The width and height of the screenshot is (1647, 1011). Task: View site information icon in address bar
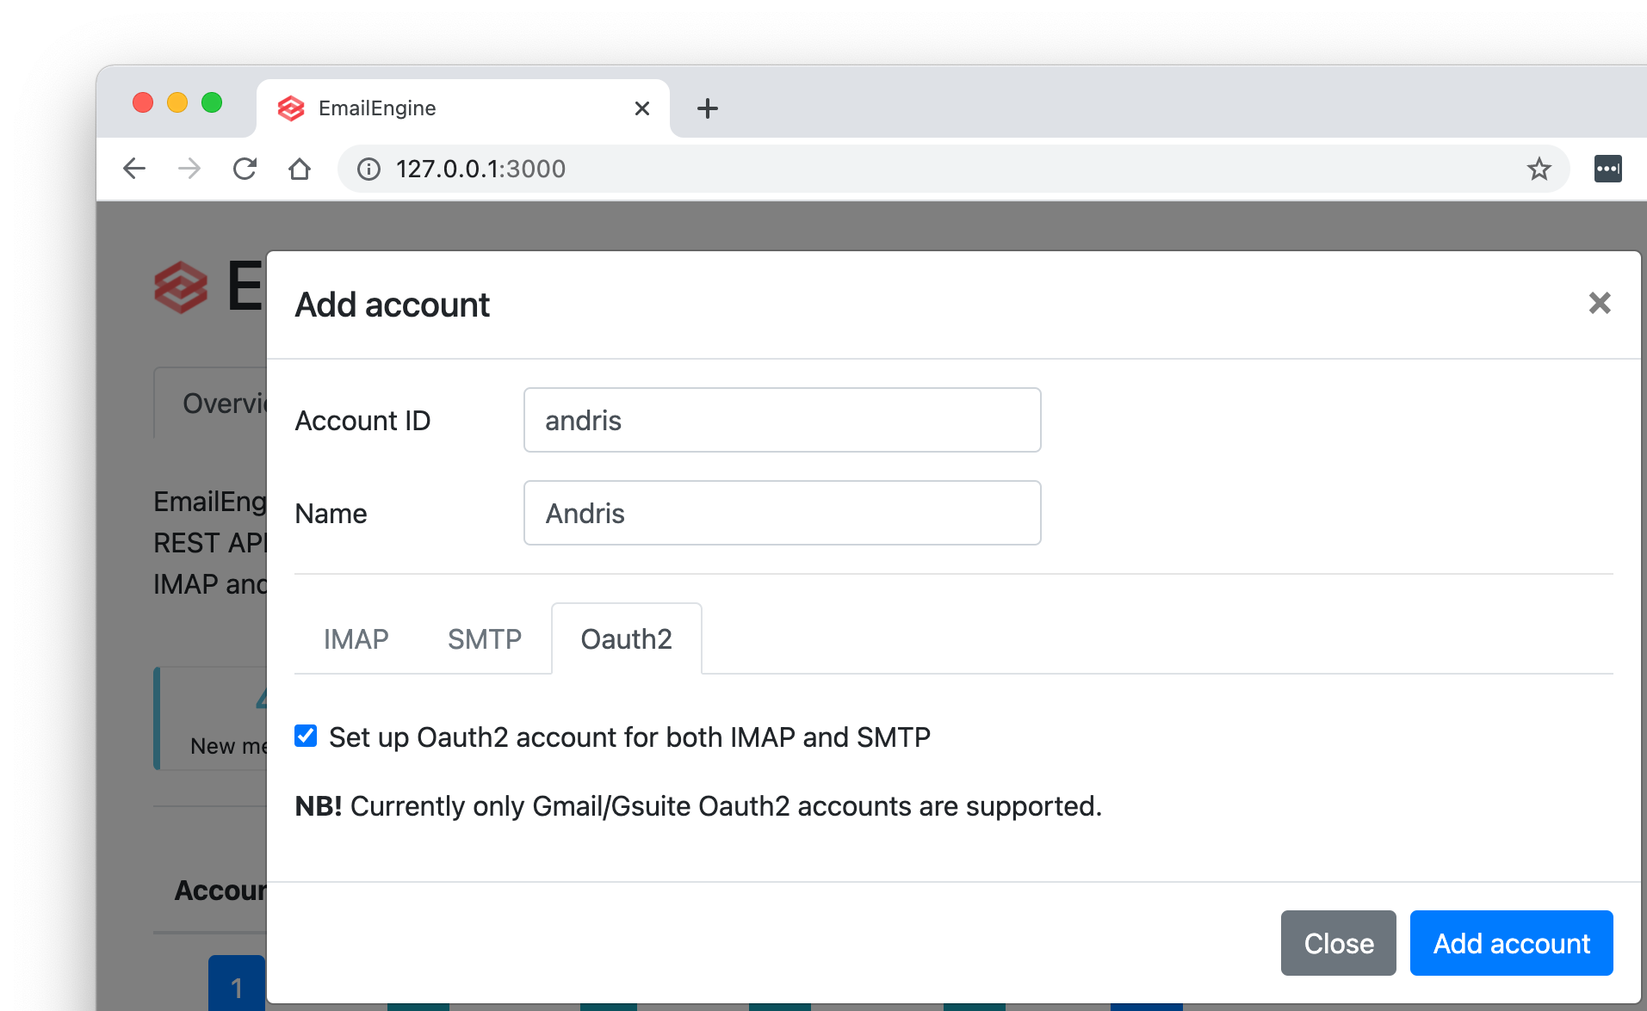coord(368,169)
